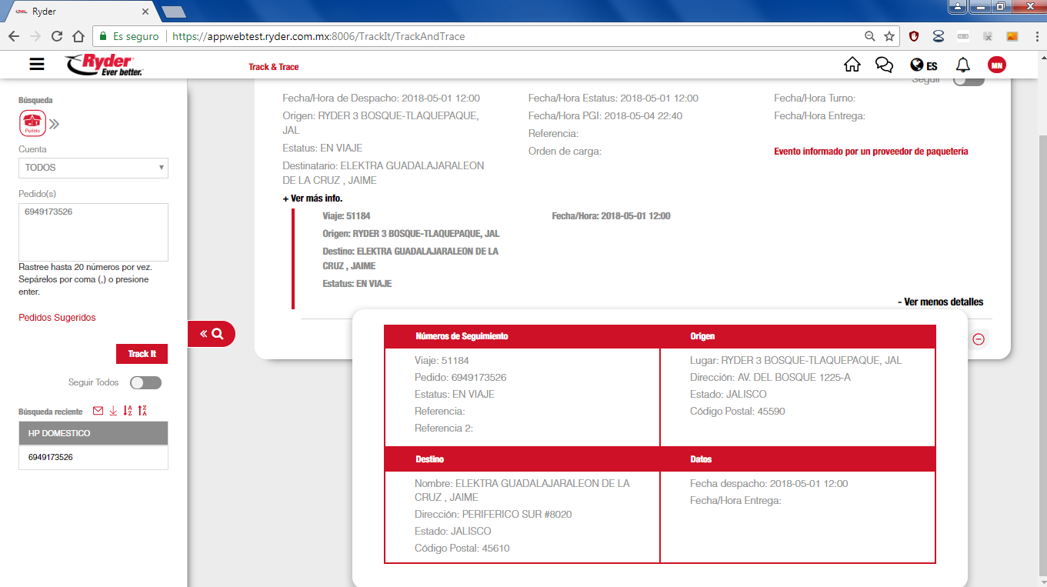Image resolution: width=1047 pixels, height=587 pixels.
Task: Open the Pedidos Sugeridos link
Action: point(57,318)
